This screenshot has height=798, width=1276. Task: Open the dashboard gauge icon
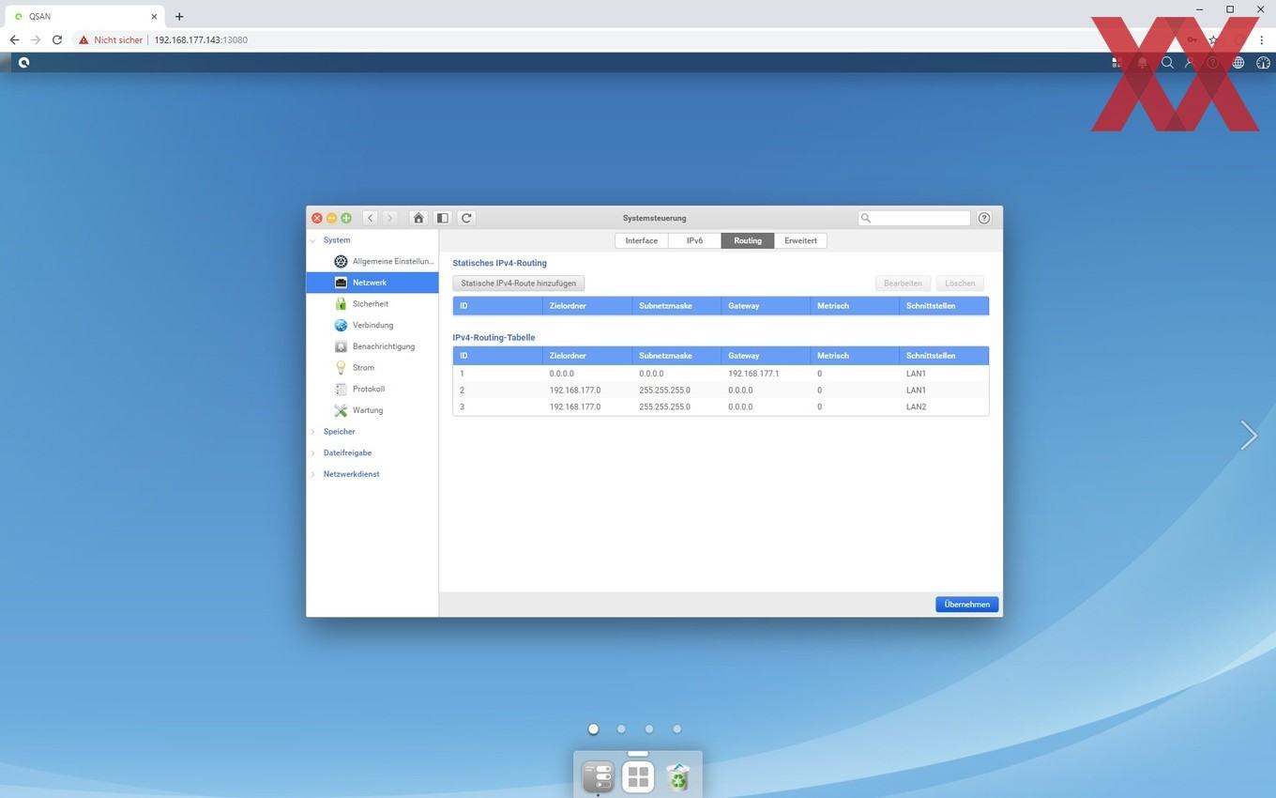pyautogui.click(x=1263, y=63)
